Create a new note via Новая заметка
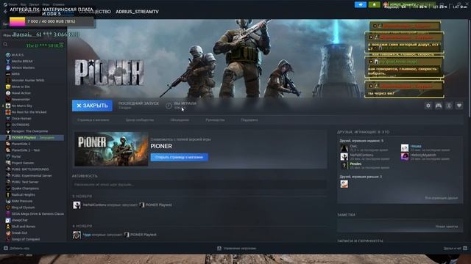The width and height of the screenshot is (471, 264). tap(447, 227)
